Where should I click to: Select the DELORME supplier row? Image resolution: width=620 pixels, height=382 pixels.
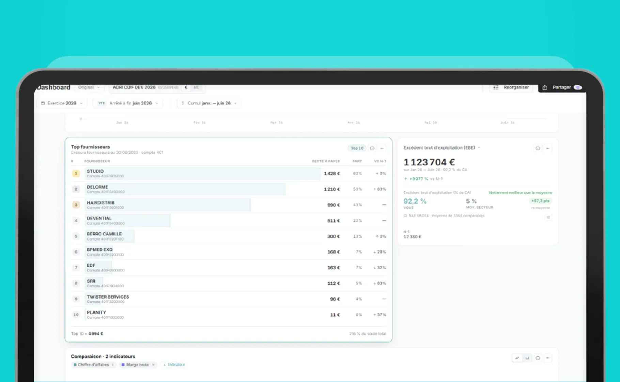tap(229, 189)
